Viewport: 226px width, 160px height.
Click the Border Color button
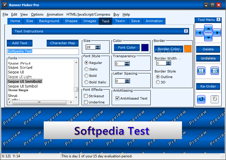pyautogui.click(x=169, y=49)
